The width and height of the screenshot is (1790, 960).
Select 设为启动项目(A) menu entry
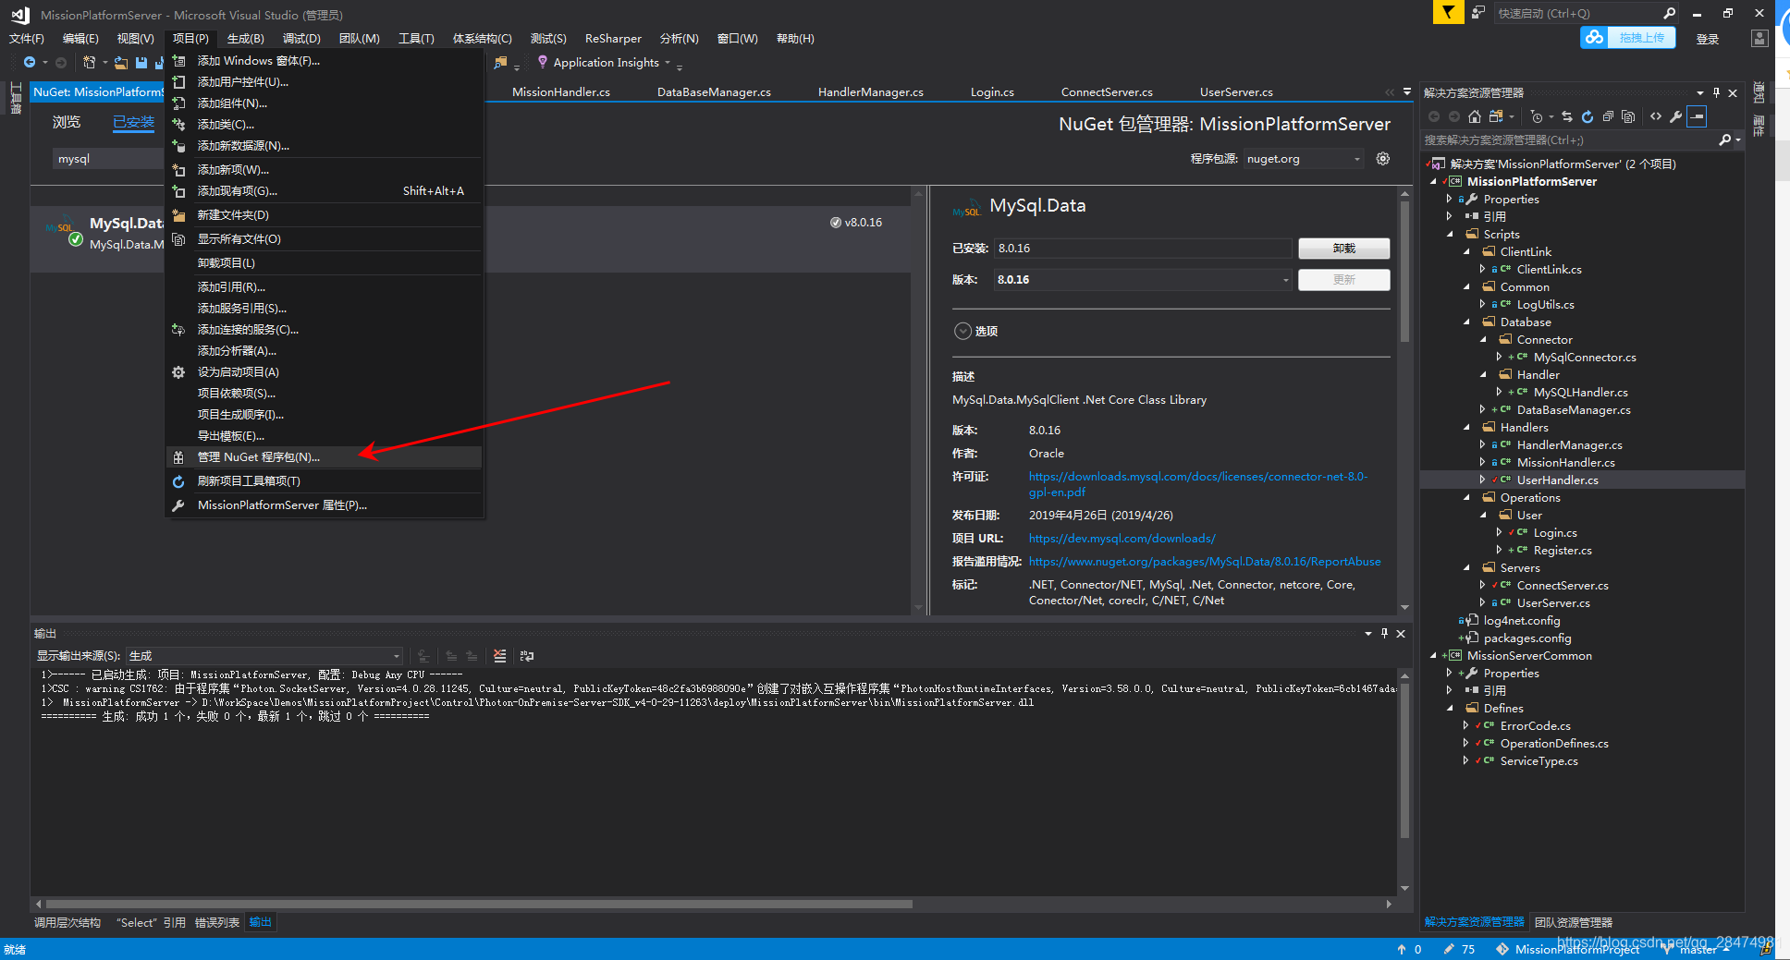[x=325, y=372]
